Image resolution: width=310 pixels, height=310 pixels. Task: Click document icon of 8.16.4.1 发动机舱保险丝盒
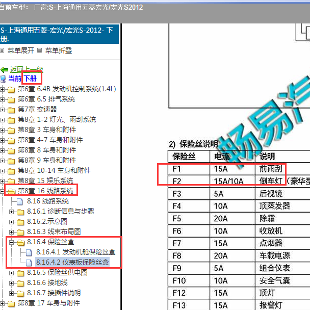(x=29, y=252)
